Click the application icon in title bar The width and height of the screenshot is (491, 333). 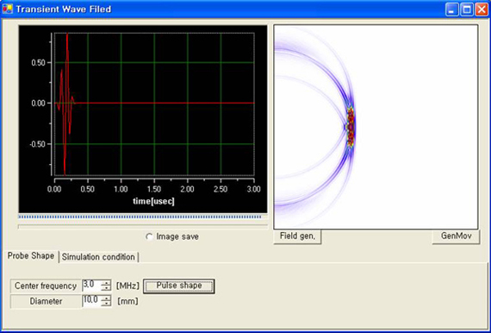click(x=8, y=9)
